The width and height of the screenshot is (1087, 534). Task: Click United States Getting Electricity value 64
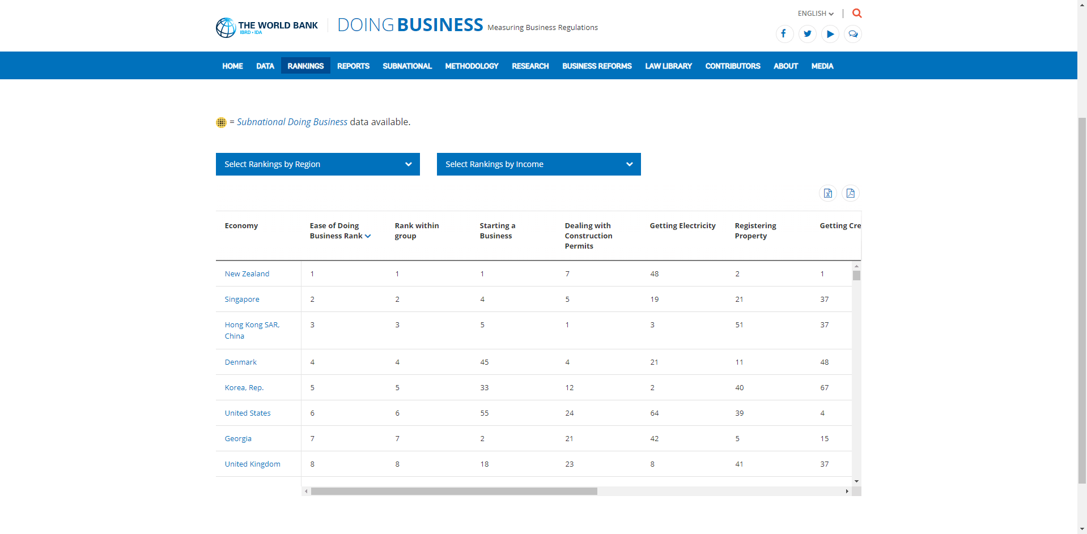tap(655, 413)
